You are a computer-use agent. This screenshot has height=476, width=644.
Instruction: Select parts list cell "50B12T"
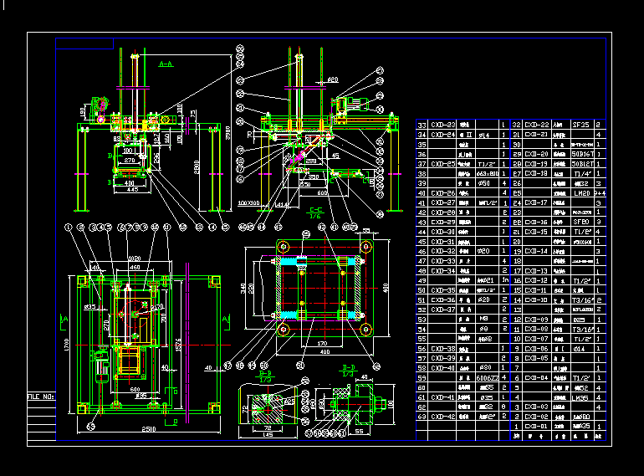coord(583,164)
